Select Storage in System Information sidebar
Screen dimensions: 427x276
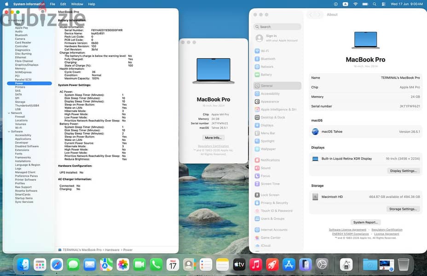point(20,102)
